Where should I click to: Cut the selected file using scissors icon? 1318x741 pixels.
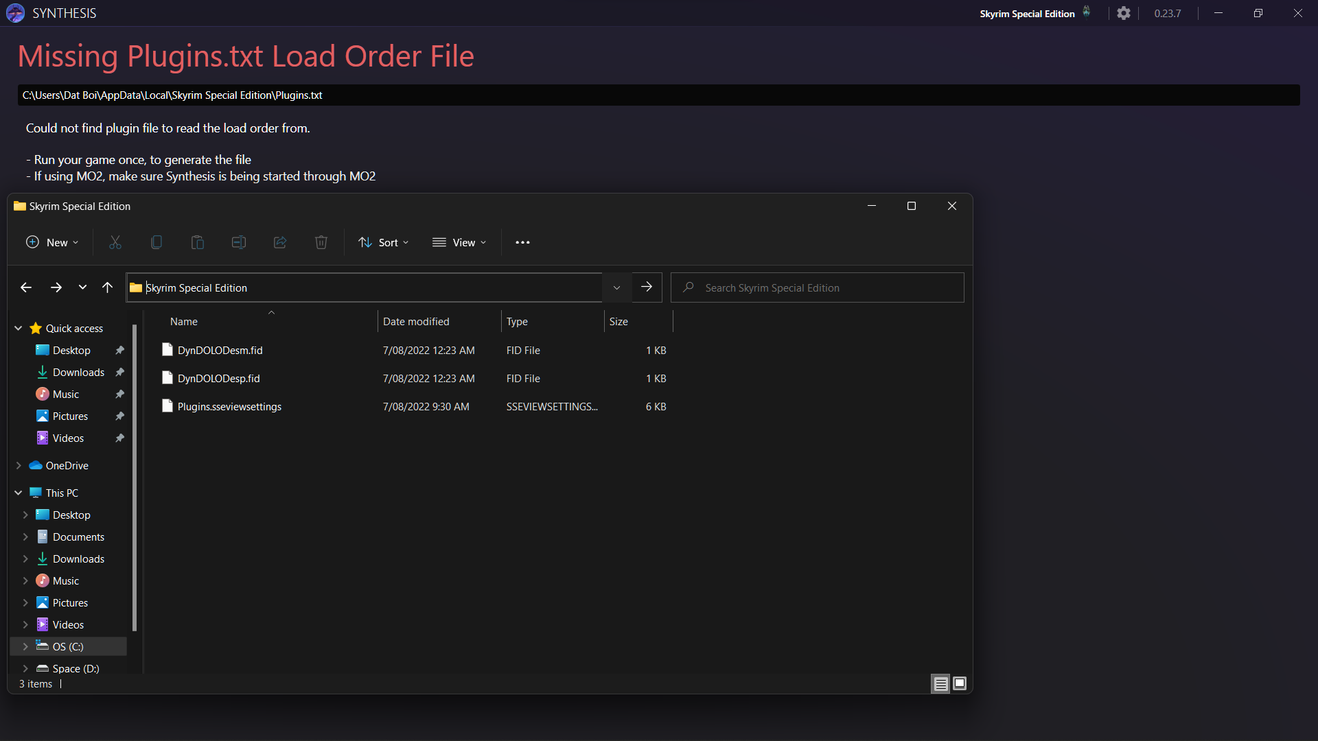tap(115, 242)
